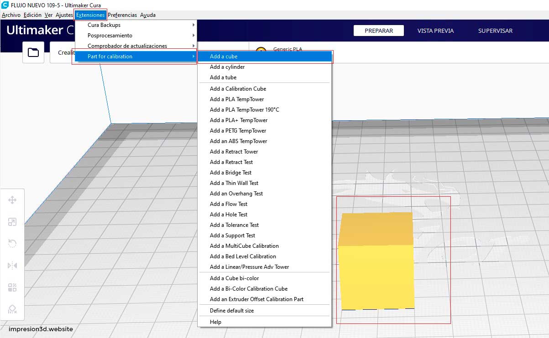The width and height of the screenshot is (549, 338).
Task: Open the Archivo menu
Action: (x=11, y=15)
